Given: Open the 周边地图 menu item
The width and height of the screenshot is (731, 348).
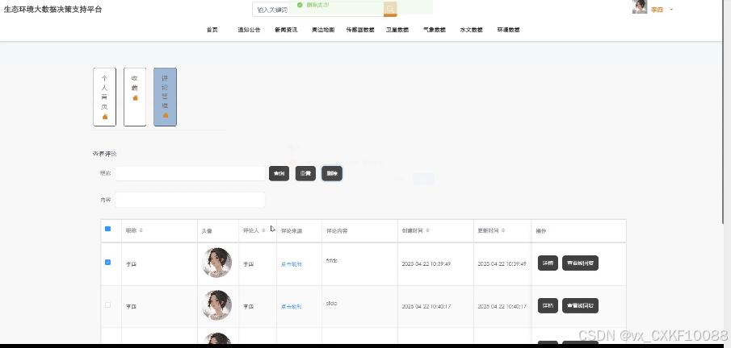Looking at the screenshot, I should click(323, 30).
